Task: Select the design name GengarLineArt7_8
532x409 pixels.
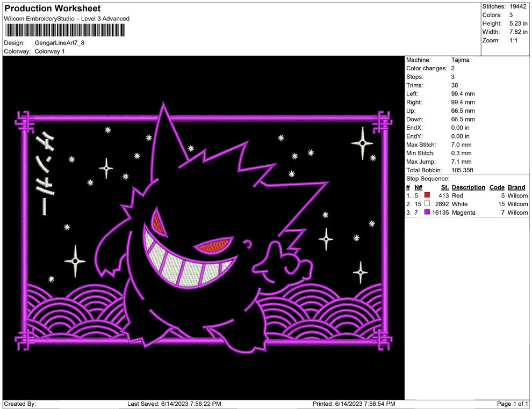Action: 59,43
